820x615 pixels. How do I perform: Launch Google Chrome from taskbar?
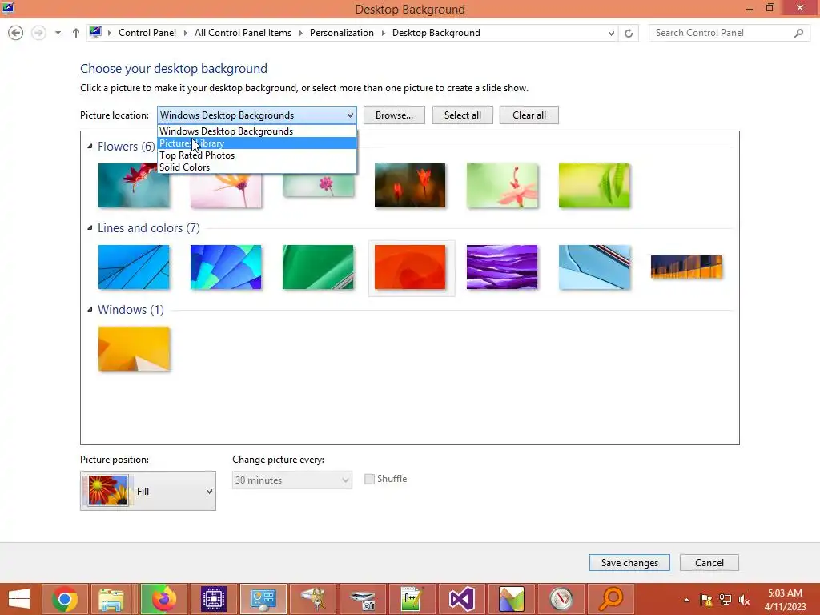65,599
